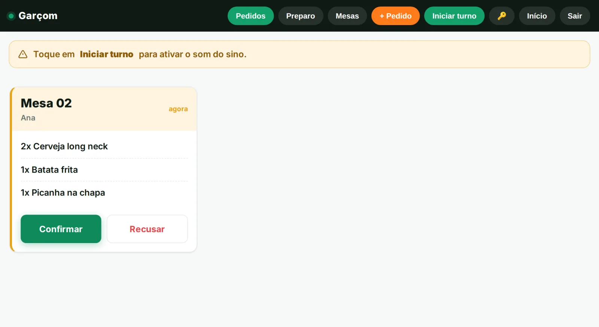Click the green status dot beside Garçom
The image size is (599, 327).
(x=11, y=16)
